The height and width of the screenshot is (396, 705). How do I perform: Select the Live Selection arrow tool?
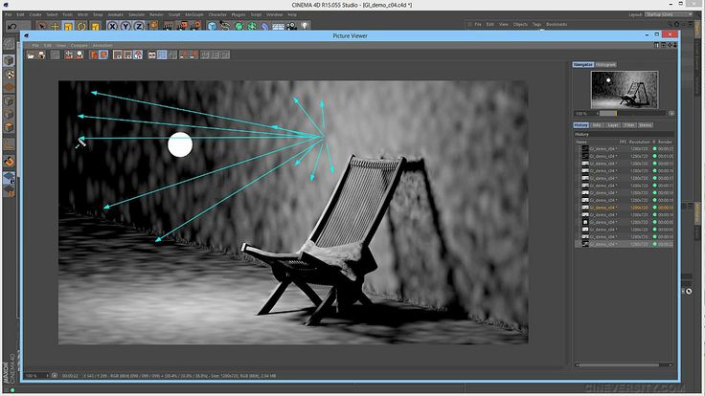[x=41, y=27]
